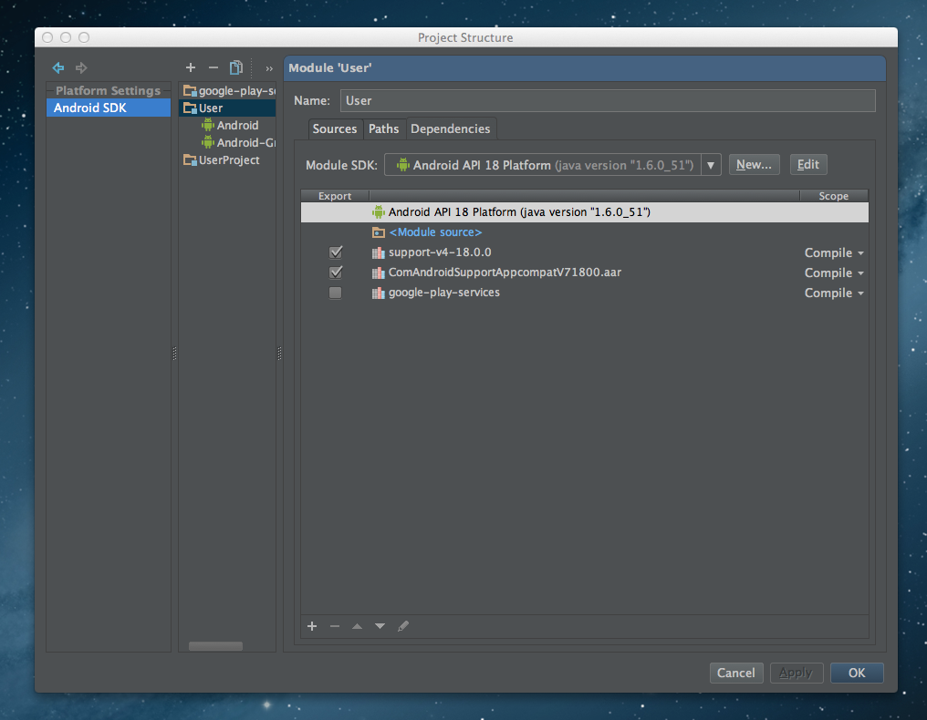Select the UserProject module

click(x=221, y=160)
